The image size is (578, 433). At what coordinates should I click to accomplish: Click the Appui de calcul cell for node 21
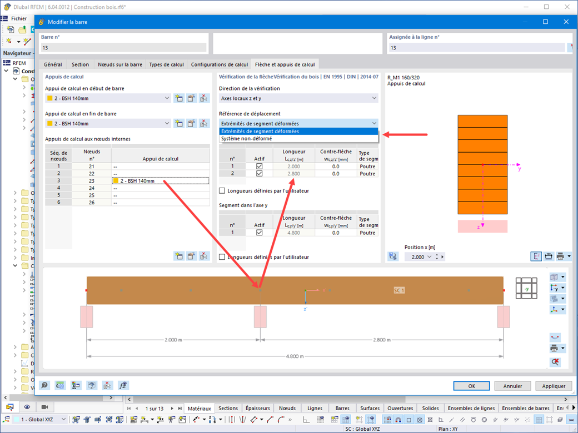click(161, 167)
